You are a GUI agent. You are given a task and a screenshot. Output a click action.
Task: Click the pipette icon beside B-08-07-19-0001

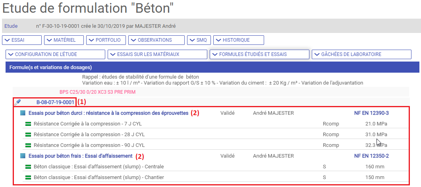point(18,102)
